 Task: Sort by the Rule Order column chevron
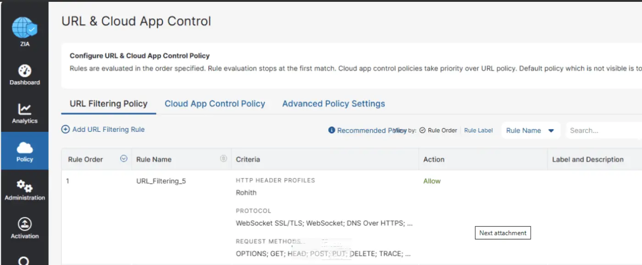[x=124, y=159]
